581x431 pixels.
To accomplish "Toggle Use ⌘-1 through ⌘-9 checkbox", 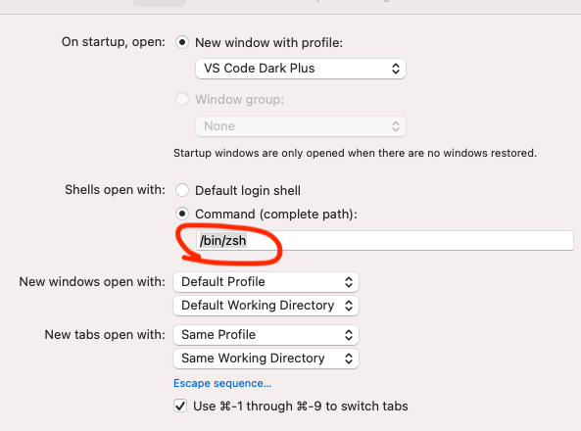I will point(180,406).
